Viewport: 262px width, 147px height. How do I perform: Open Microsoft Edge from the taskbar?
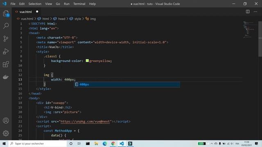pyautogui.click(x=105, y=143)
